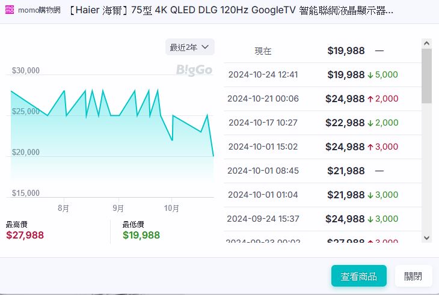Click the 最高價 $27,988 value
This screenshot has height=295, width=439.
coord(25,235)
